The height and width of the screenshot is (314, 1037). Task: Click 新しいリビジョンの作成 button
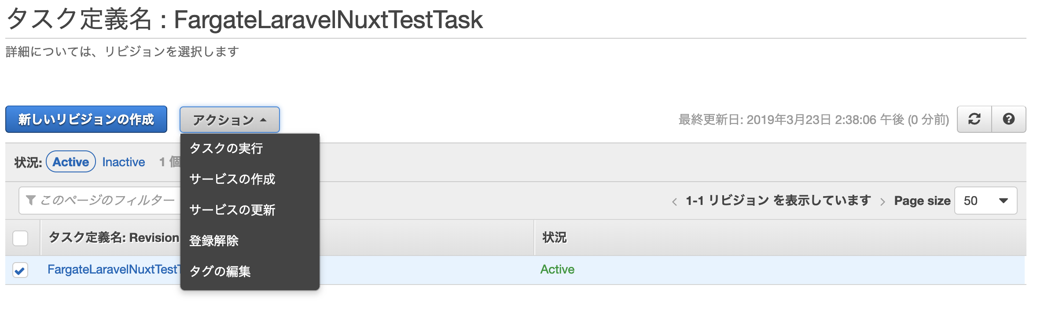pyautogui.click(x=86, y=119)
